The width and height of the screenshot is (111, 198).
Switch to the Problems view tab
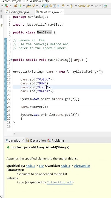click(x=58, y=141)
